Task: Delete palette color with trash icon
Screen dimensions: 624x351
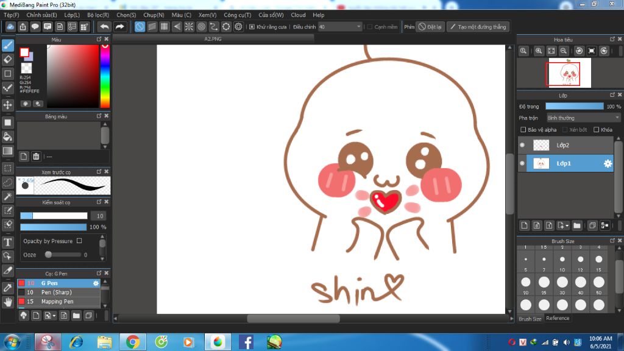Action: pos(36,157)
